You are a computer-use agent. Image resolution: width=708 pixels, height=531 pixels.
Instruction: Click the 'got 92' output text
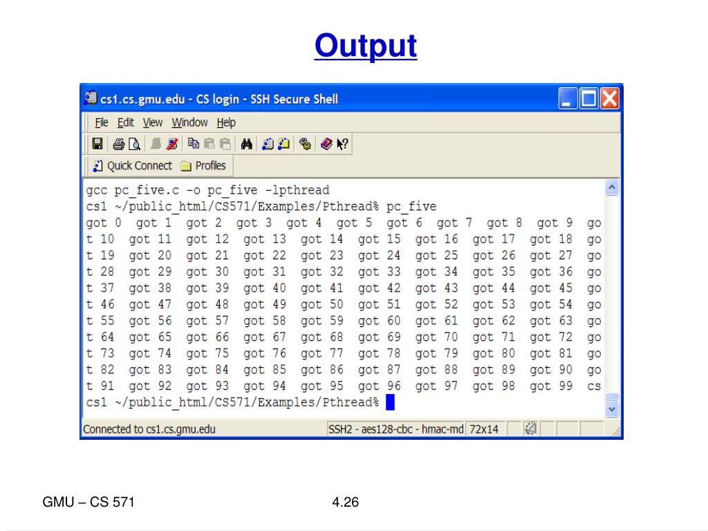(x=150, y=386)
